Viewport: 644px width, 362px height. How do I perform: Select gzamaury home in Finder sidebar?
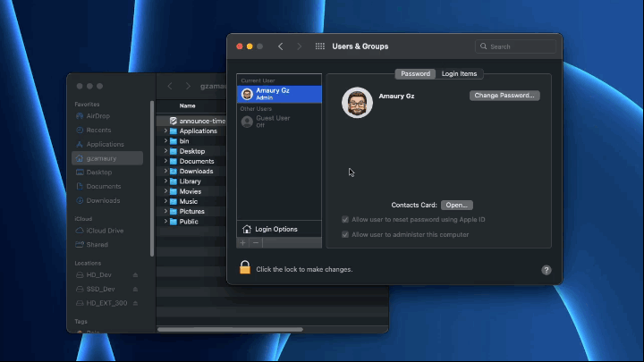(x=107, y=158)
